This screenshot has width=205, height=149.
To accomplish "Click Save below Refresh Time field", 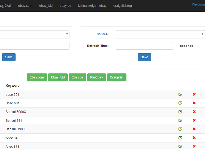I will [144, 57].
